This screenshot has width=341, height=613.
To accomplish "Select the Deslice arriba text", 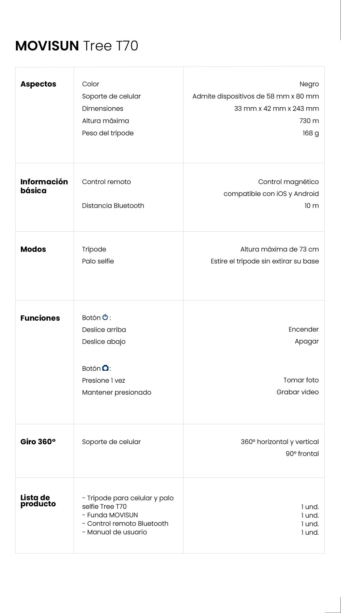I will tap(104, 330).
